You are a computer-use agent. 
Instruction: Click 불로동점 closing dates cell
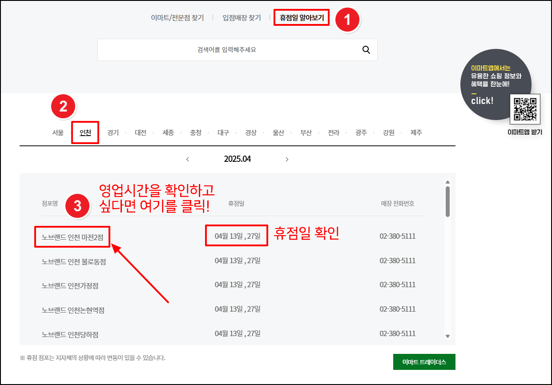[238, 260]
